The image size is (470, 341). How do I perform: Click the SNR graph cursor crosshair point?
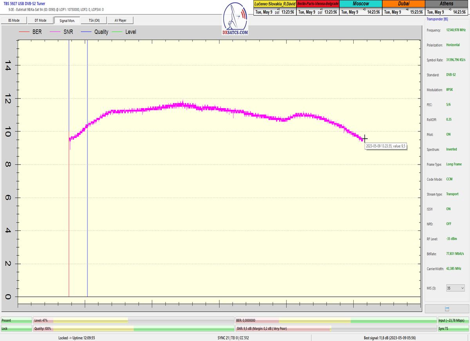point(365,139)
